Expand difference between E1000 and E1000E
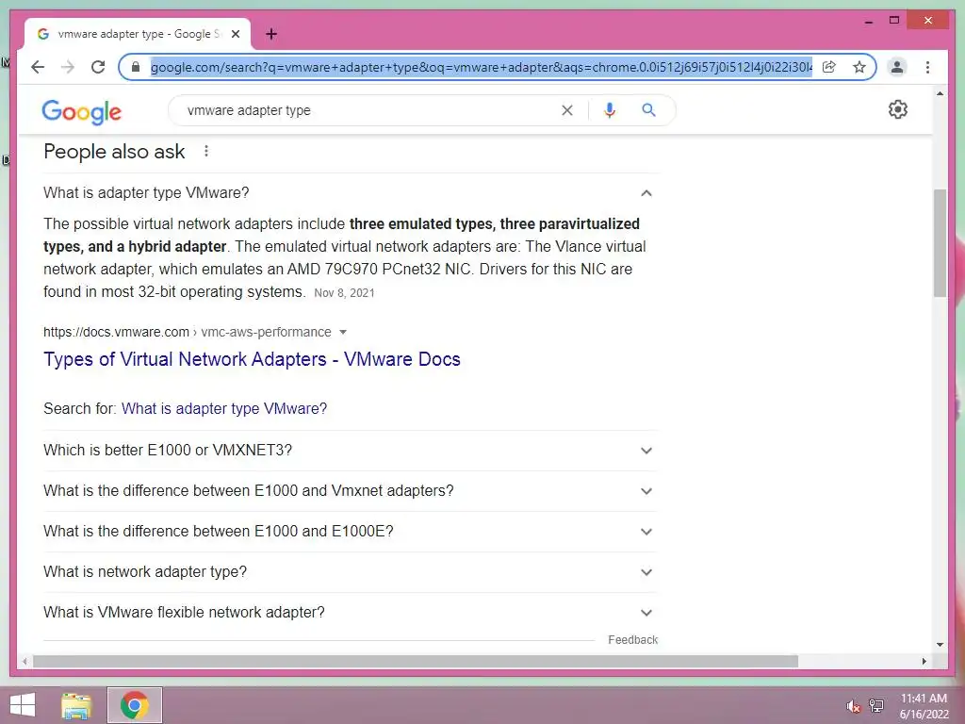The image size is (965, 724). [351, 532]
